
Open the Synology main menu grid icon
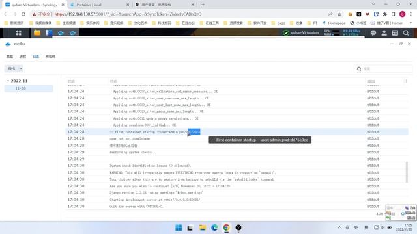[x=18, y=33]
